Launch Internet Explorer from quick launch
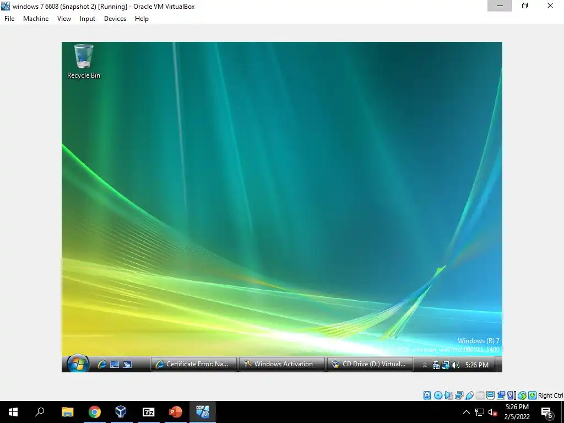 (x=102, y=365)
